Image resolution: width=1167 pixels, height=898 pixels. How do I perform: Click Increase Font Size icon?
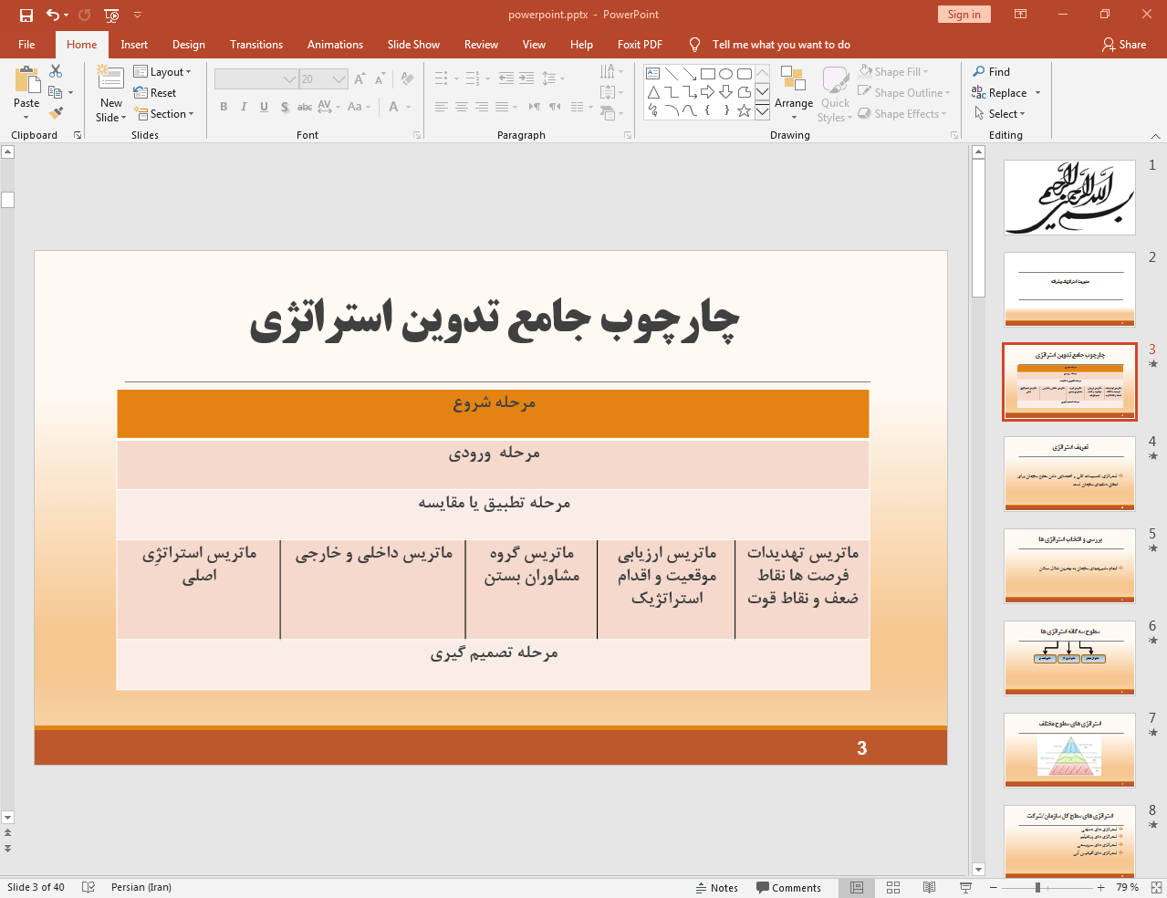tap(359, 79)
